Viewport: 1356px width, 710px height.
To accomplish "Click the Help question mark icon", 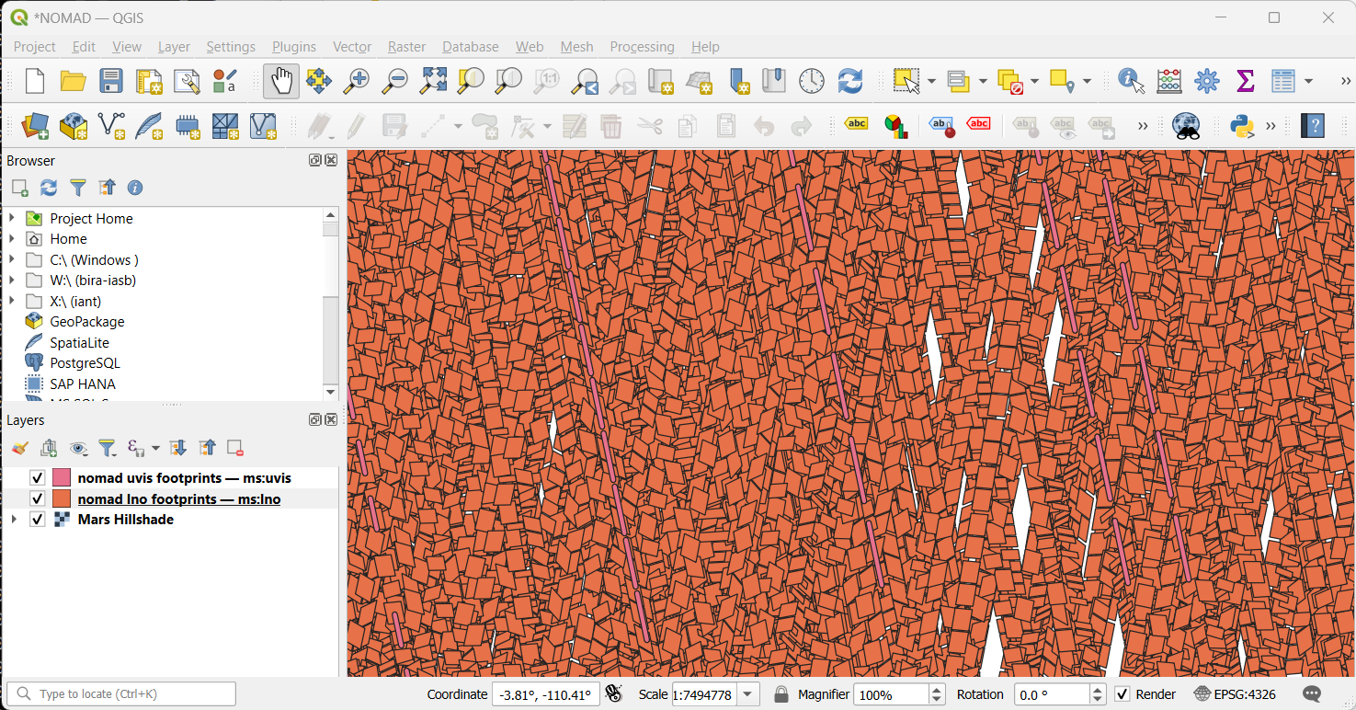I will pos(1313,126).
